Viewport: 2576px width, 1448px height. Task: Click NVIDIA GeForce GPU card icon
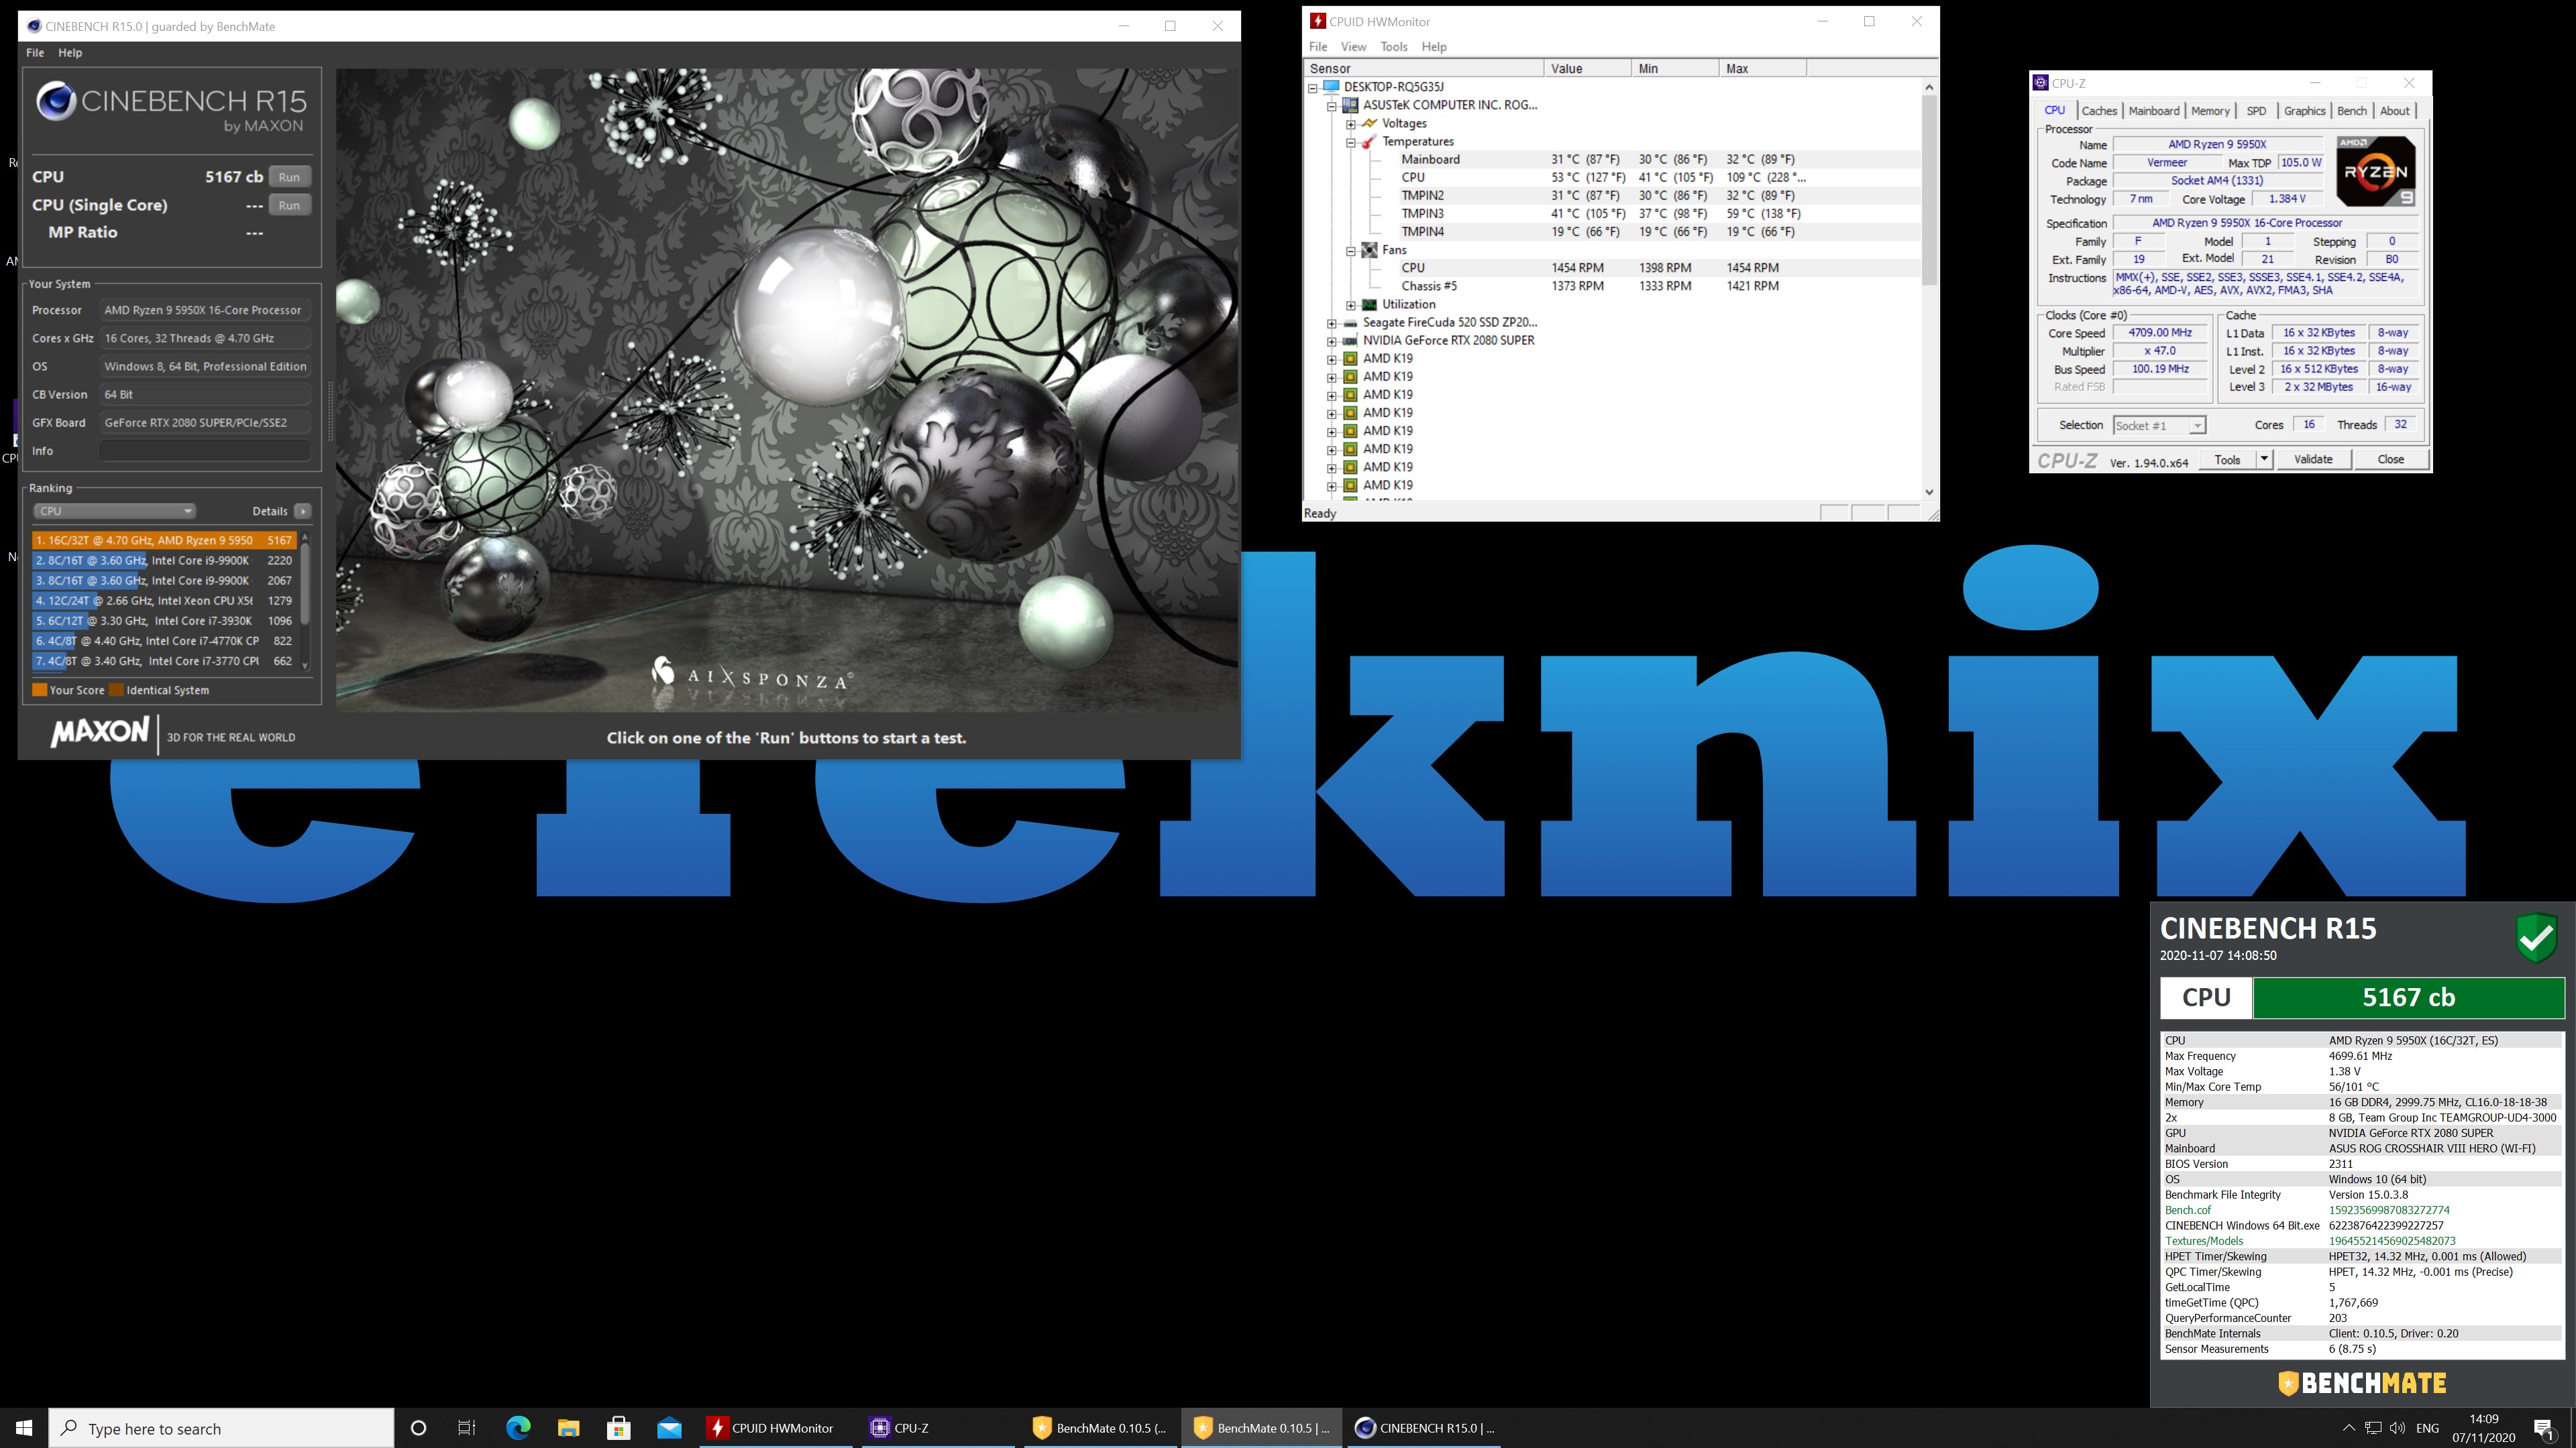pyautogui.click(x=1350, y=341)
